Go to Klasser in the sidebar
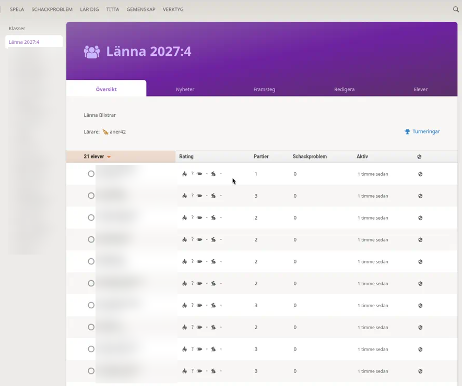Viewport: 462px width, 386px height. coord(17,29)
